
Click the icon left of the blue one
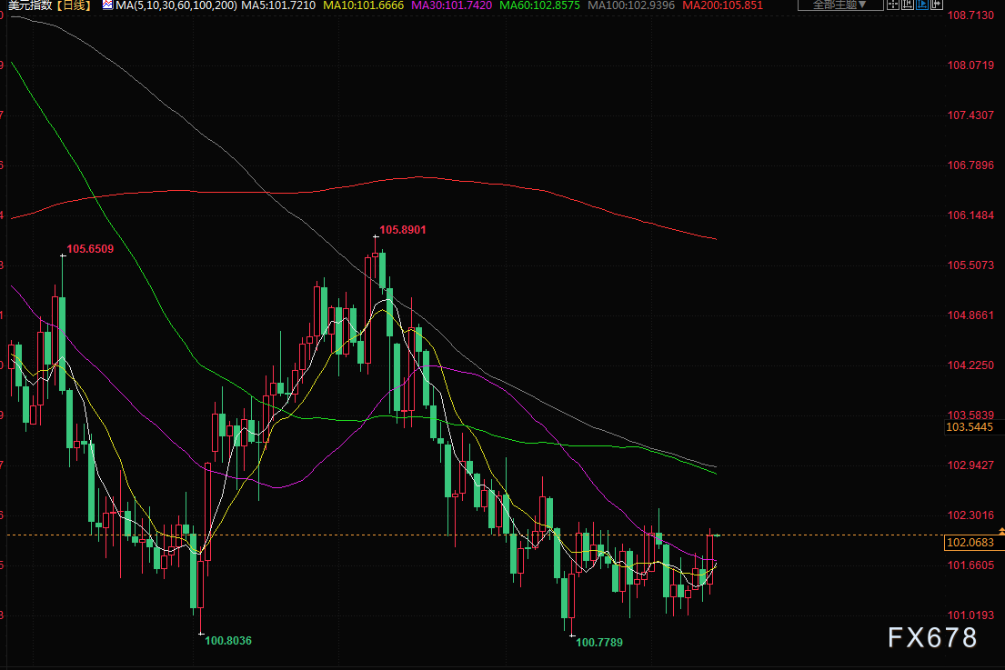(x=910, y=5)
